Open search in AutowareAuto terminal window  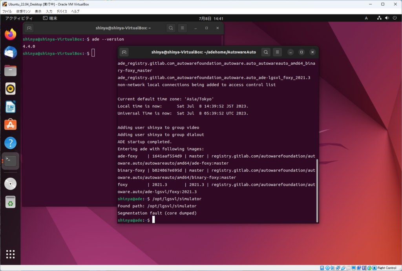[266, 52]
